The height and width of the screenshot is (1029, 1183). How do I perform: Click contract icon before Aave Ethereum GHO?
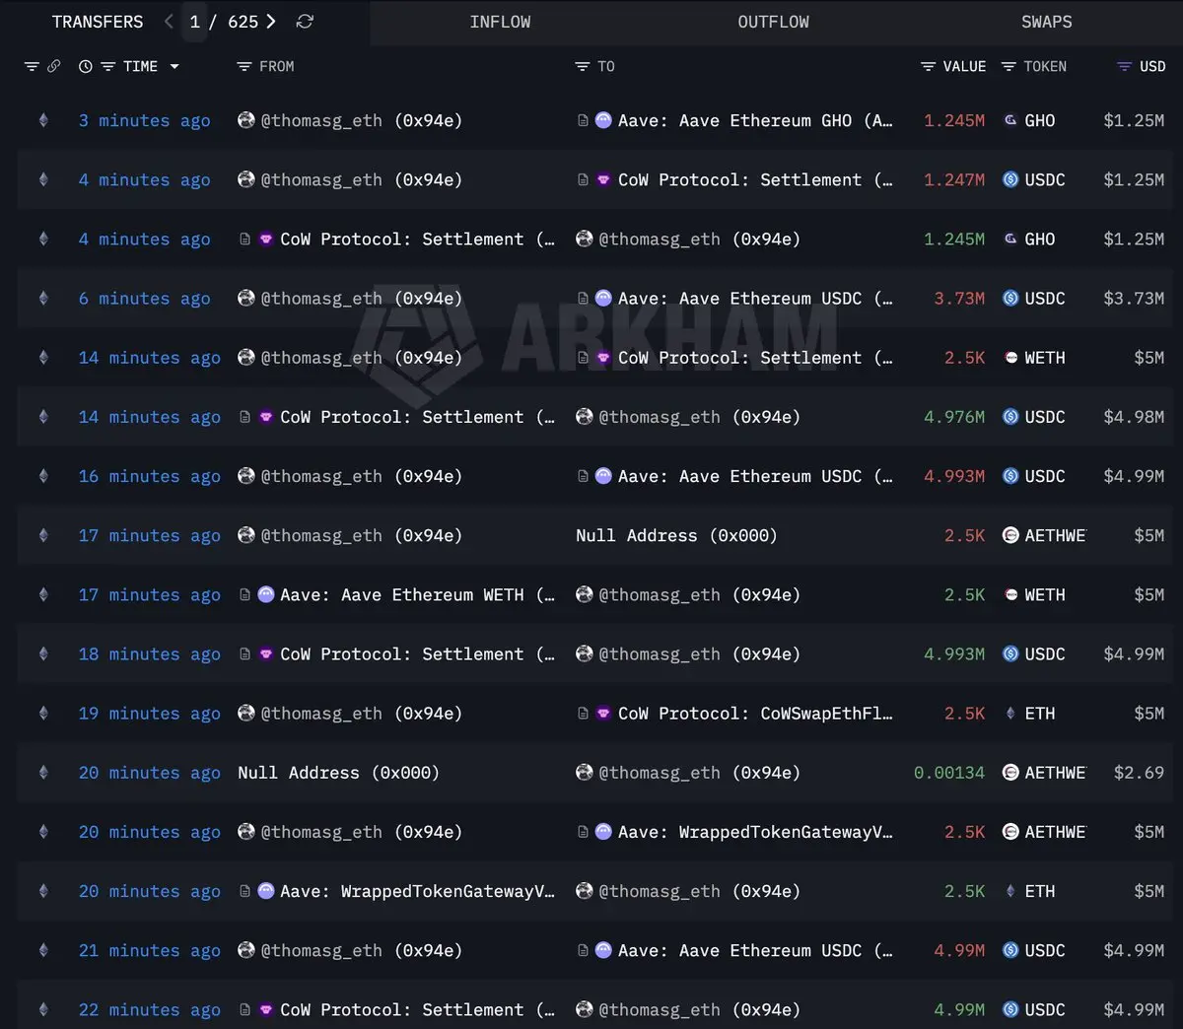coord(583,120)
